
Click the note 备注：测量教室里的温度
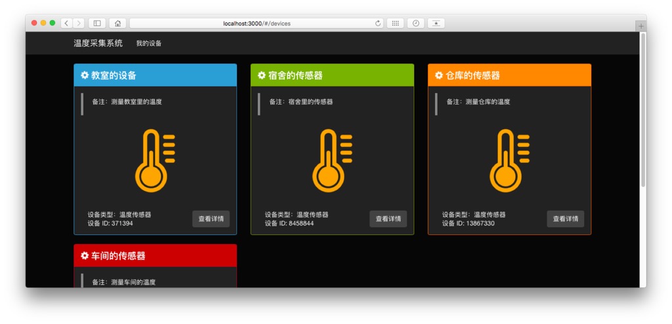point(127,101)
